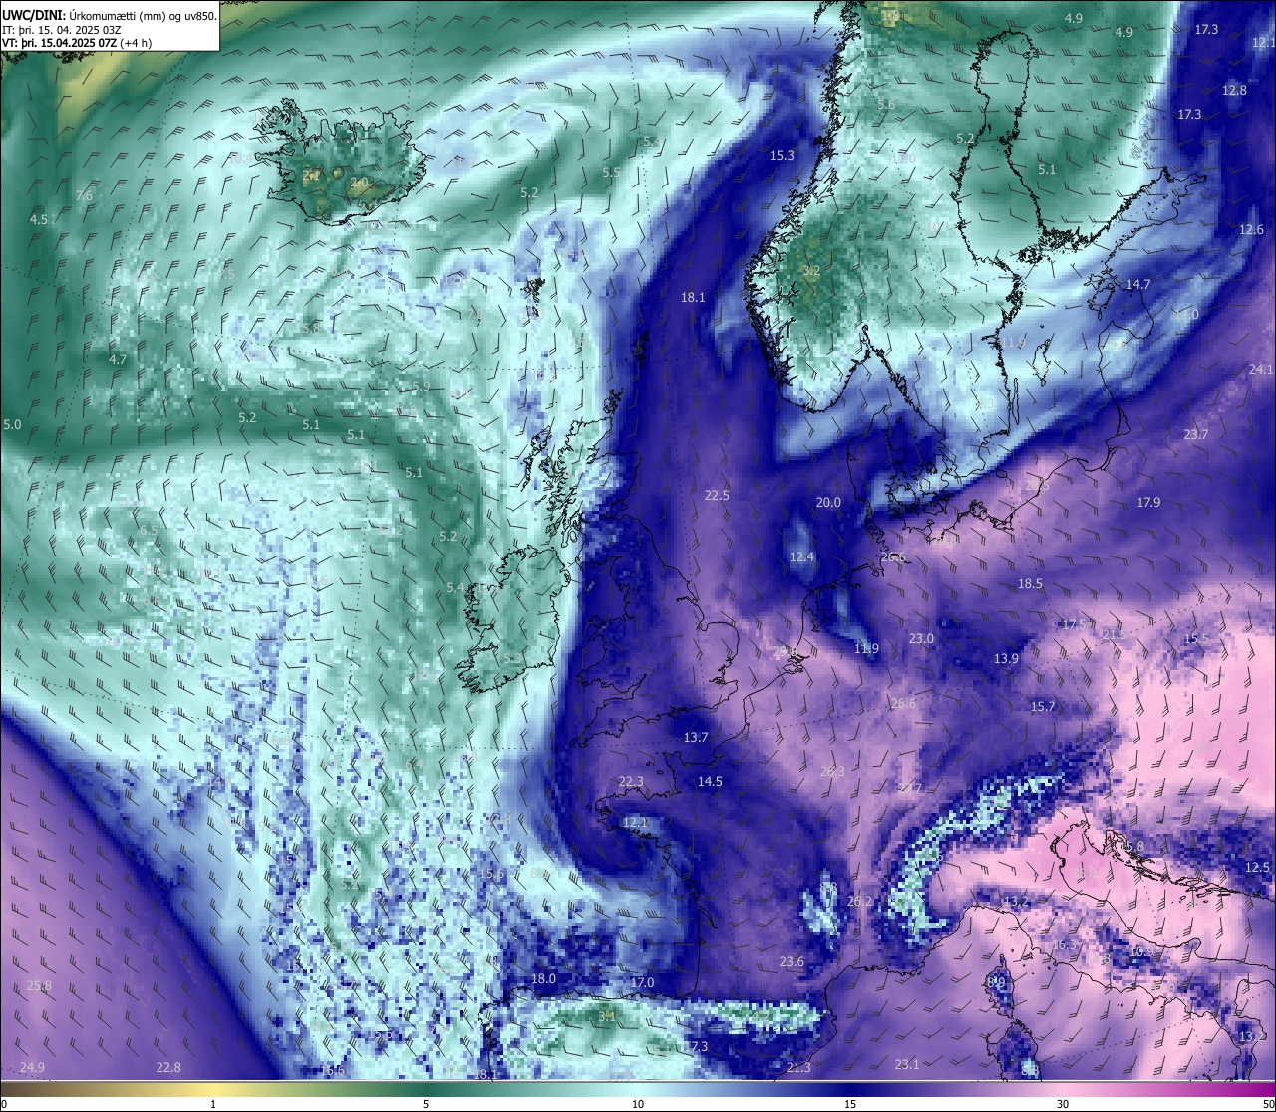Image resolution: width=1276 pixels, height=1112 pixels.
Task: Click the 0 tick on the color scale
Action: tap(4, 1104)
